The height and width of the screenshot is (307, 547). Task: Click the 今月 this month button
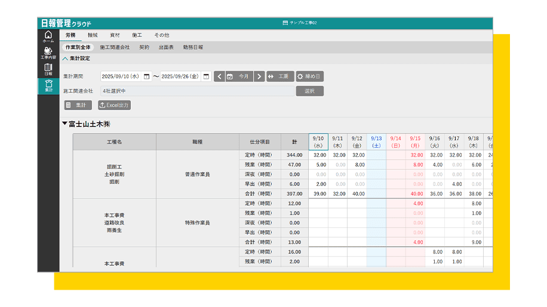tap(239, 76)
